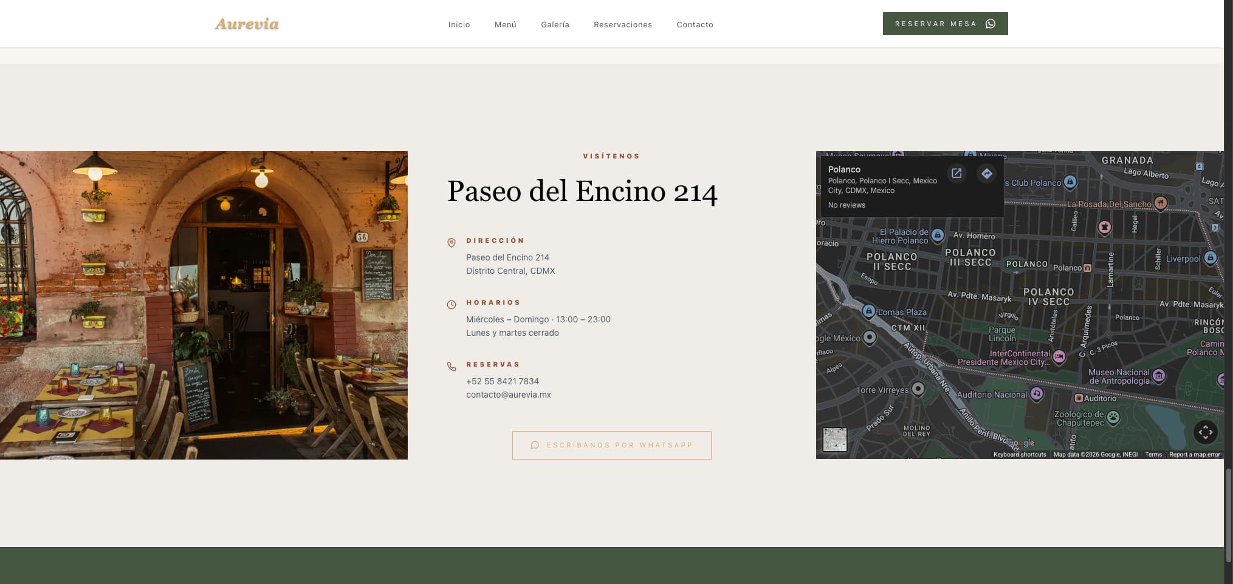1233x584 pixels.
Task: Click the Keyboard shortcuts link on map
Action: 1019,455
